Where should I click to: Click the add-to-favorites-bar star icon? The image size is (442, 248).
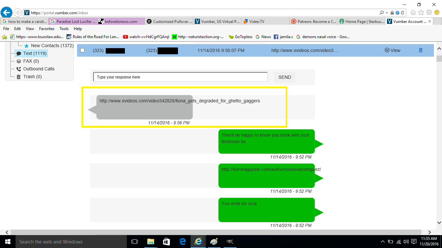pos(5,37)
